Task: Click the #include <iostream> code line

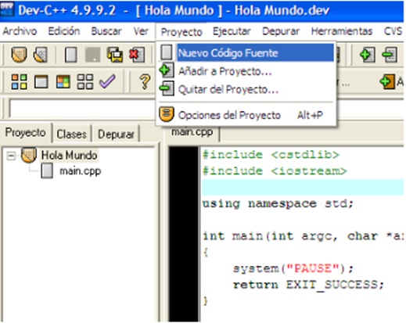Action: point(275,171)
